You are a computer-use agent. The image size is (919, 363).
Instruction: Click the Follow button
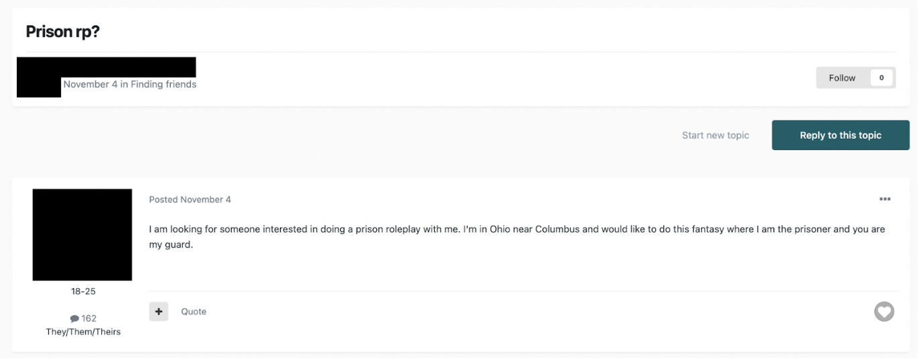(842, 78)
